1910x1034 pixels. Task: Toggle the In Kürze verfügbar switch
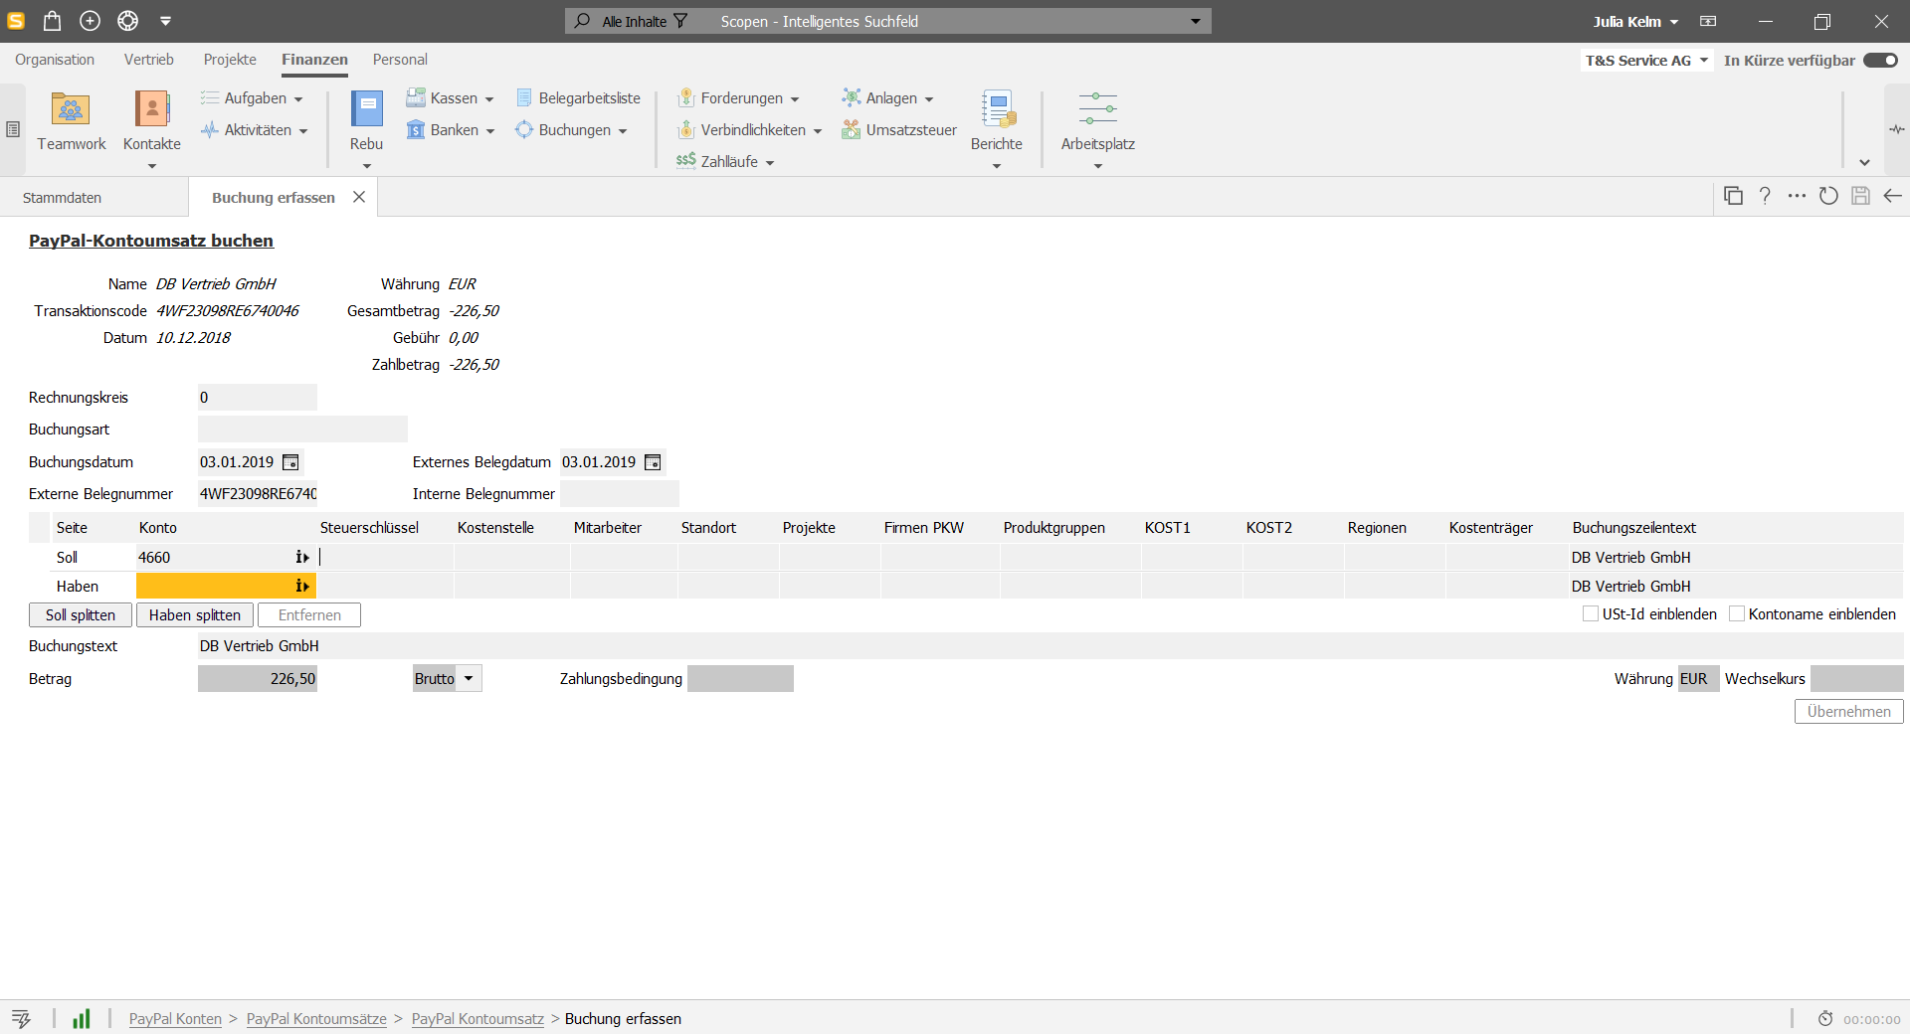1880,60
